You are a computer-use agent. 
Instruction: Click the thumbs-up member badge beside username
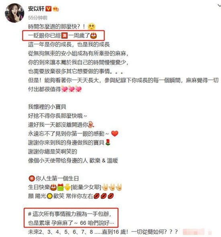(55, 9)
